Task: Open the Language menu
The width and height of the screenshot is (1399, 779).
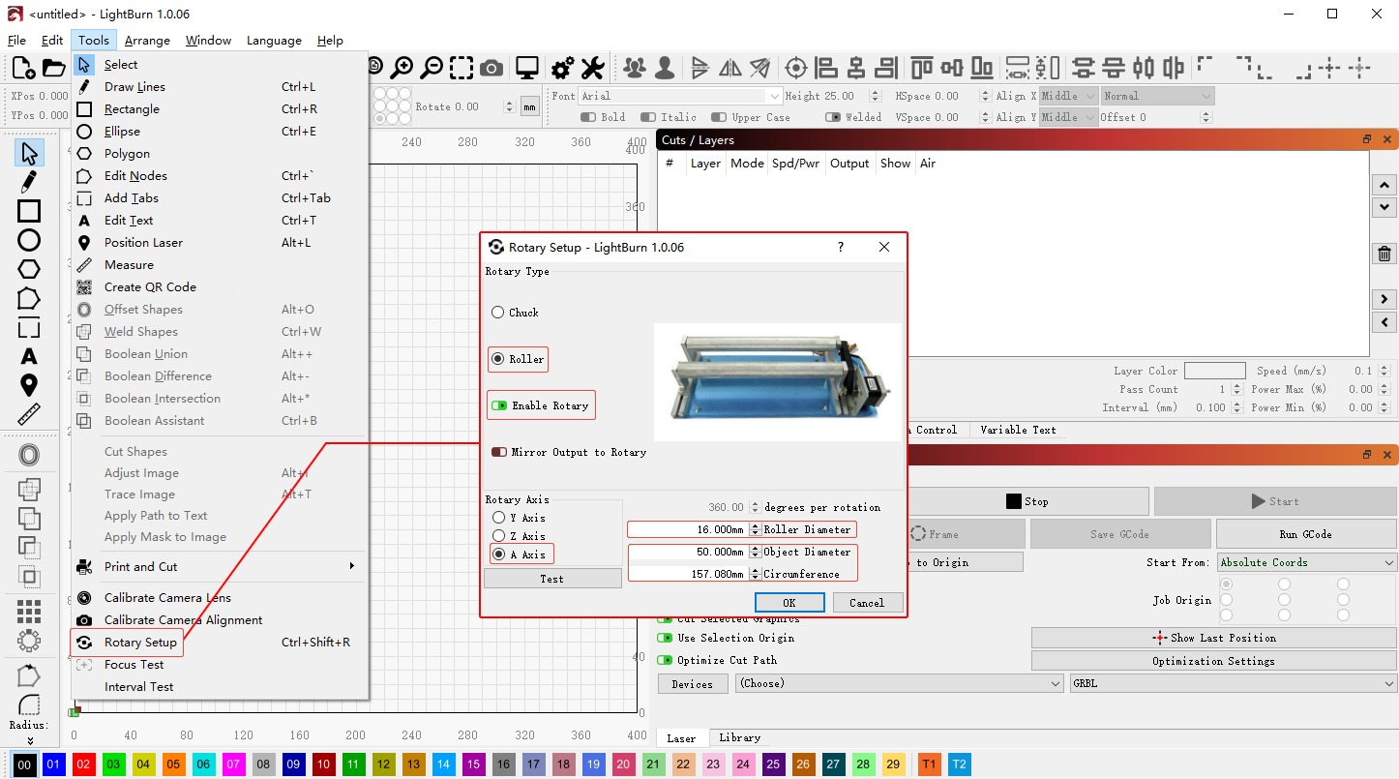Action: (x=274, y=40)
